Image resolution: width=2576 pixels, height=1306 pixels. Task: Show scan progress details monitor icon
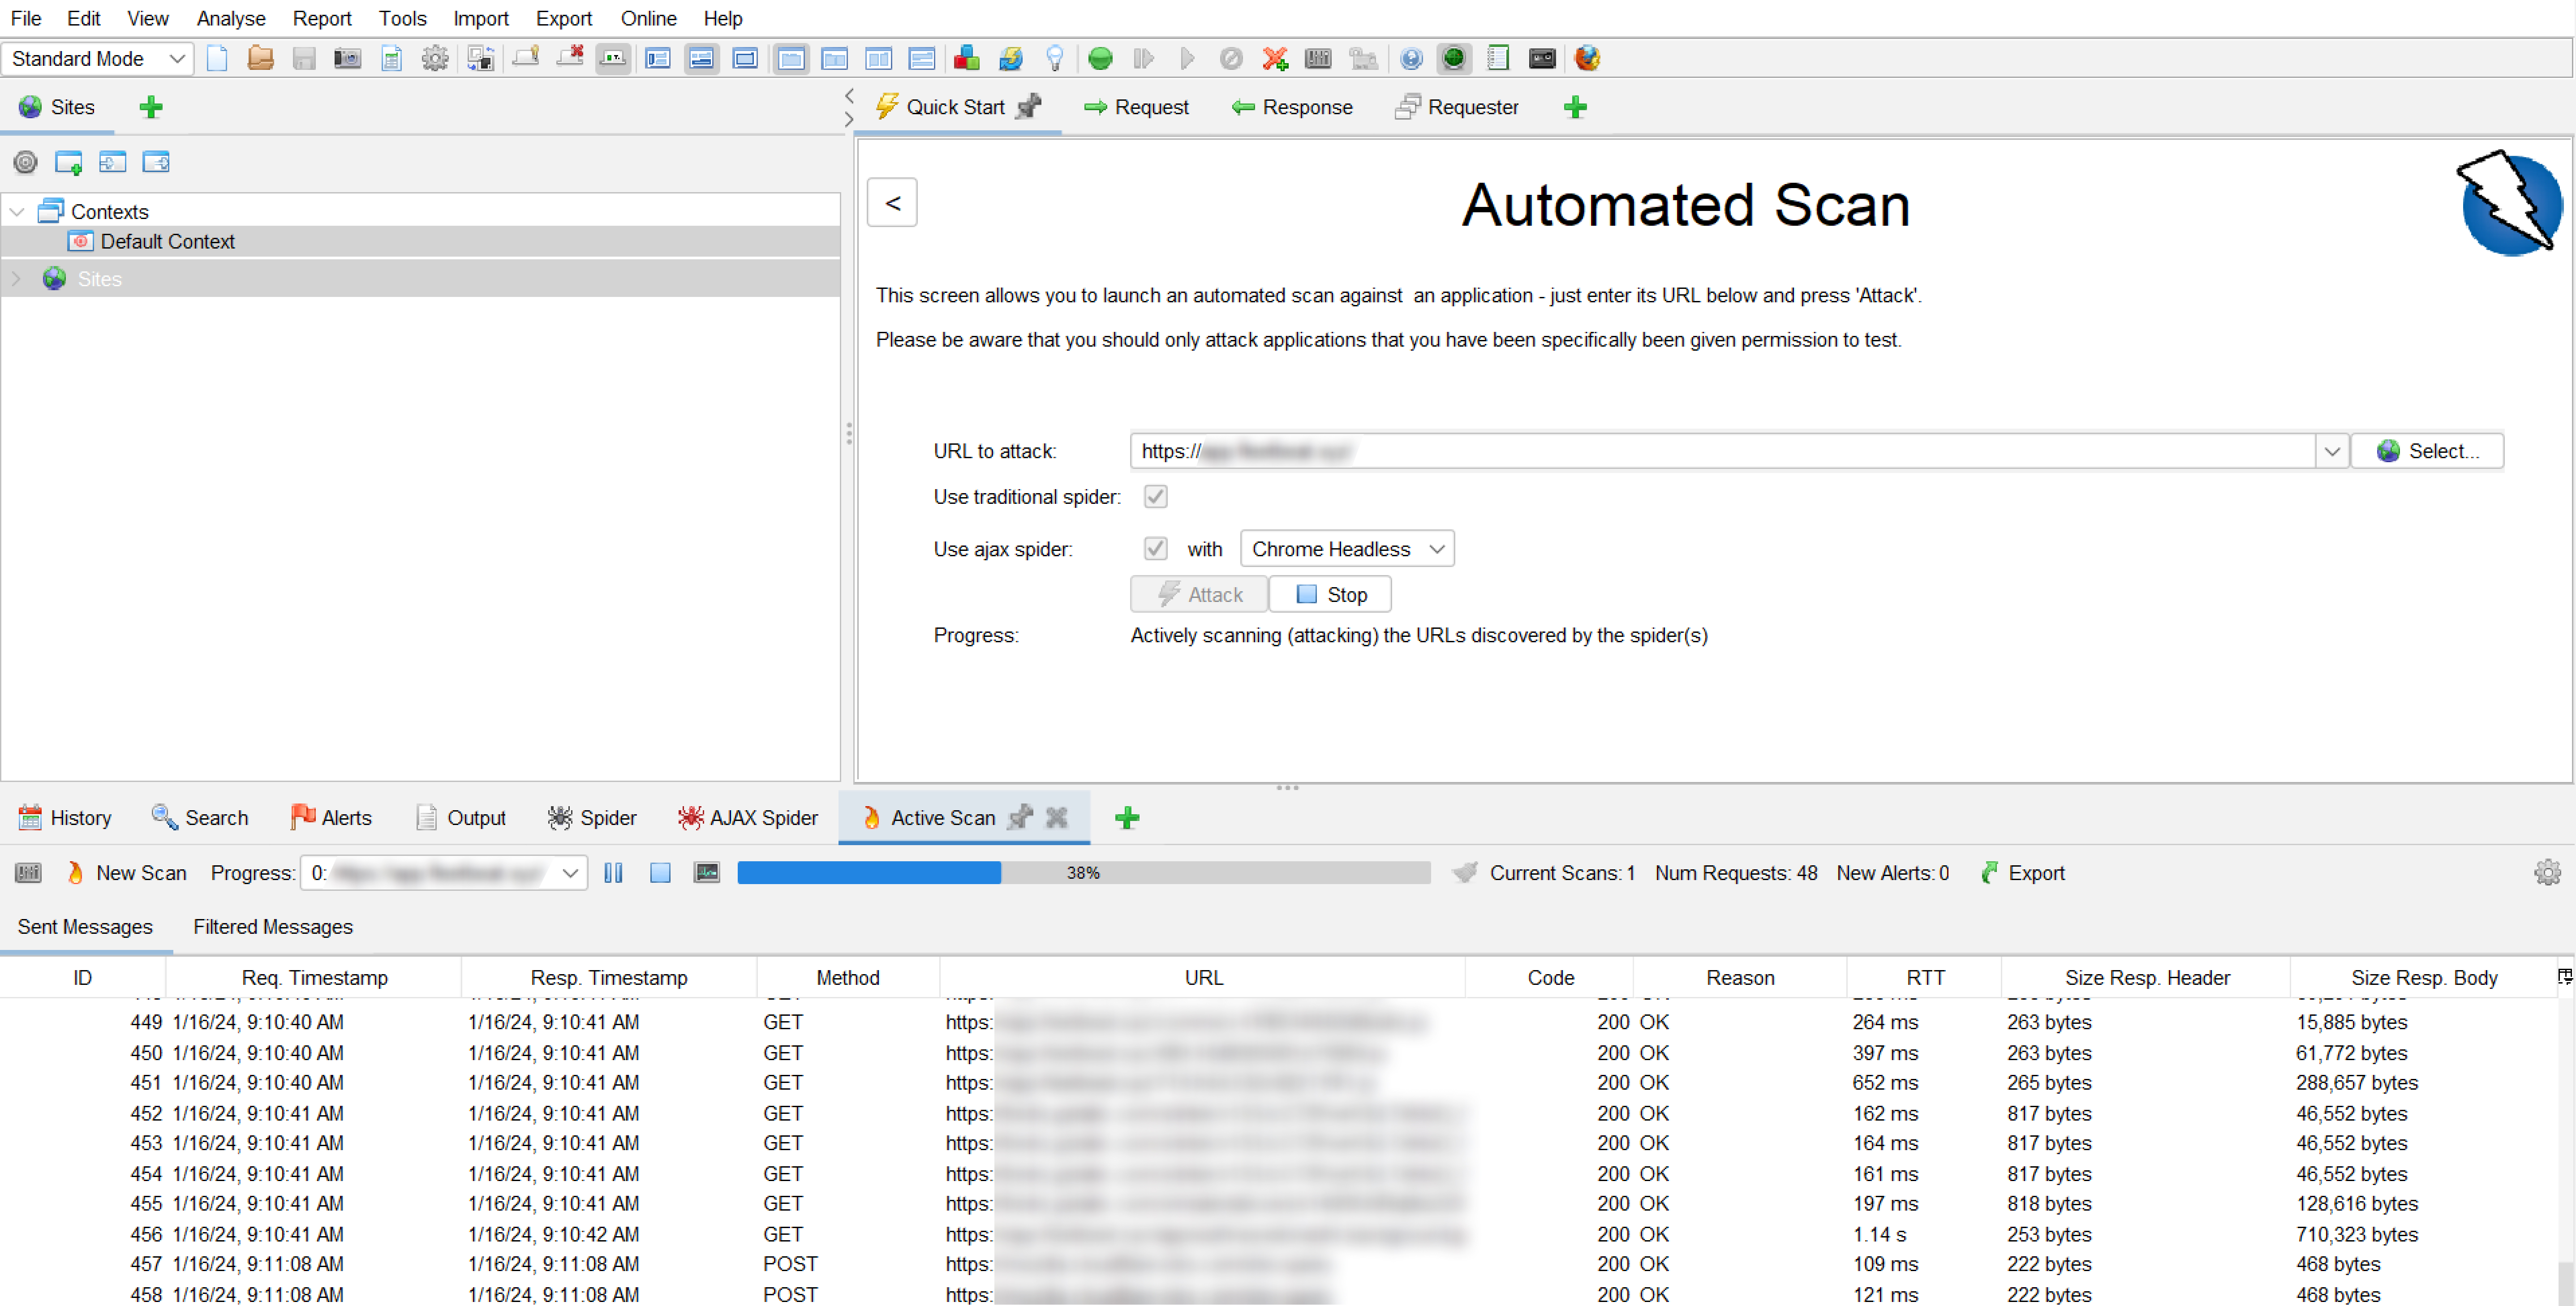pyautogui.click(x=707, y=873)
